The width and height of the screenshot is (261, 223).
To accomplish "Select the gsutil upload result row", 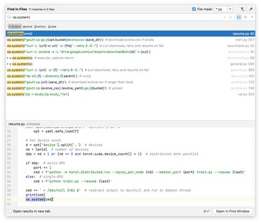I will (130, 88).
